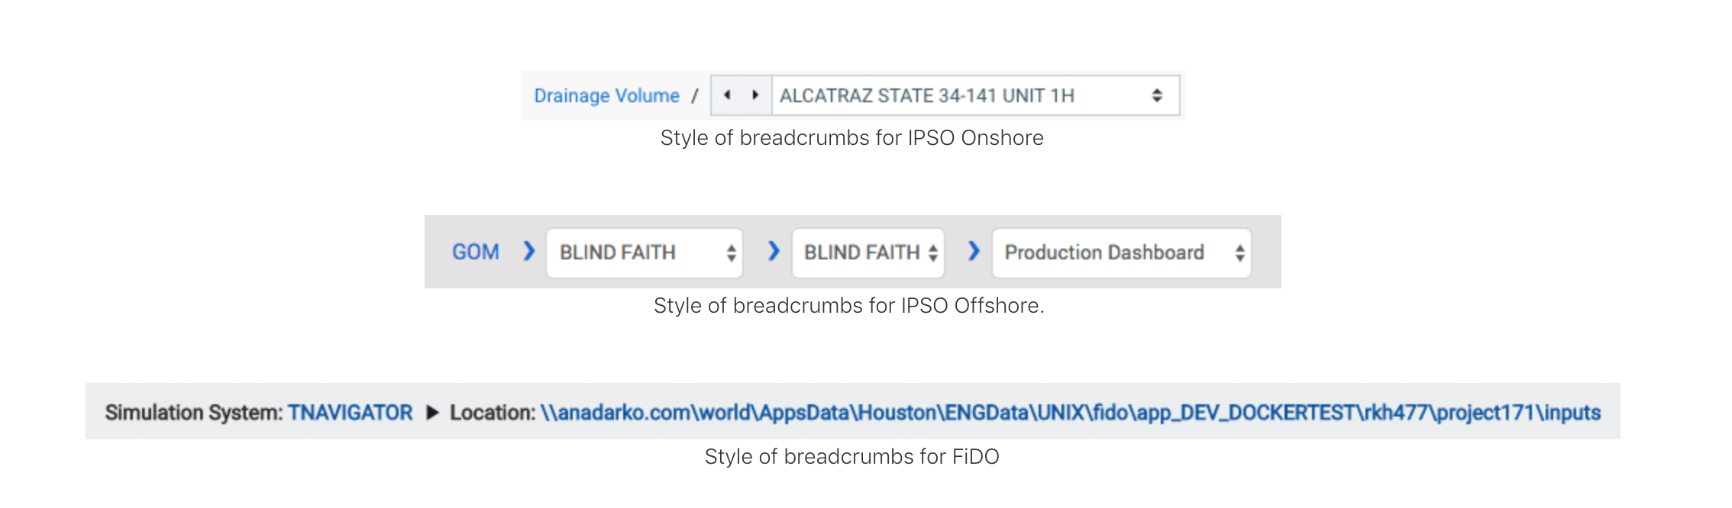1732x508 pixels.
Task: Click the chevron after GOM breadcrumb
Action: point(528,252)
